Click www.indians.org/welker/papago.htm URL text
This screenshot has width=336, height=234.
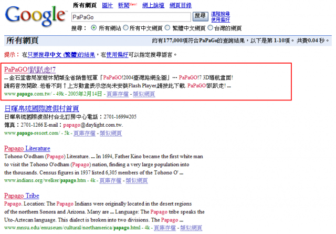[x=45, y=180]
